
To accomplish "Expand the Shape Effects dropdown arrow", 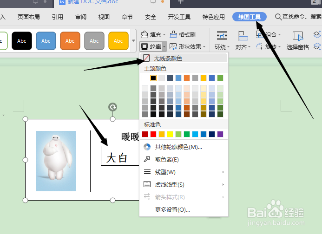I will tap(204, 47).
